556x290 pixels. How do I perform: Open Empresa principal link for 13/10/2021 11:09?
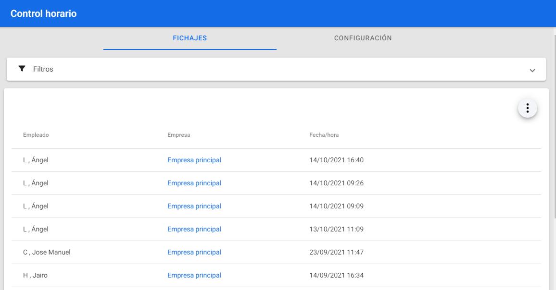(194, 229)
